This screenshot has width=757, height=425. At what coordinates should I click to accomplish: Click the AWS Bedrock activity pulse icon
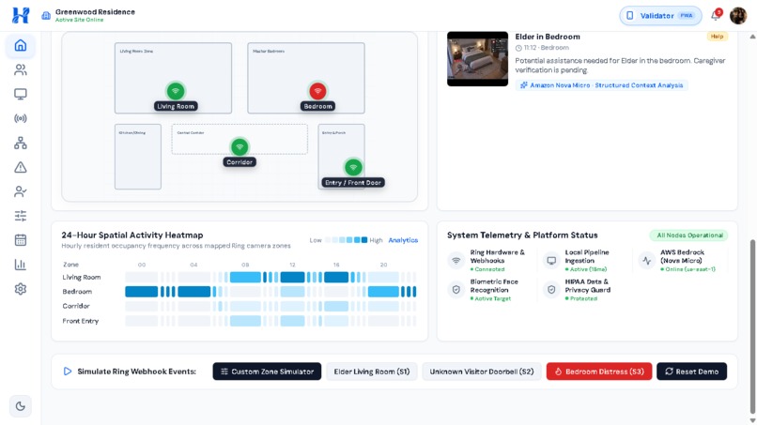(x=646, y=261)
